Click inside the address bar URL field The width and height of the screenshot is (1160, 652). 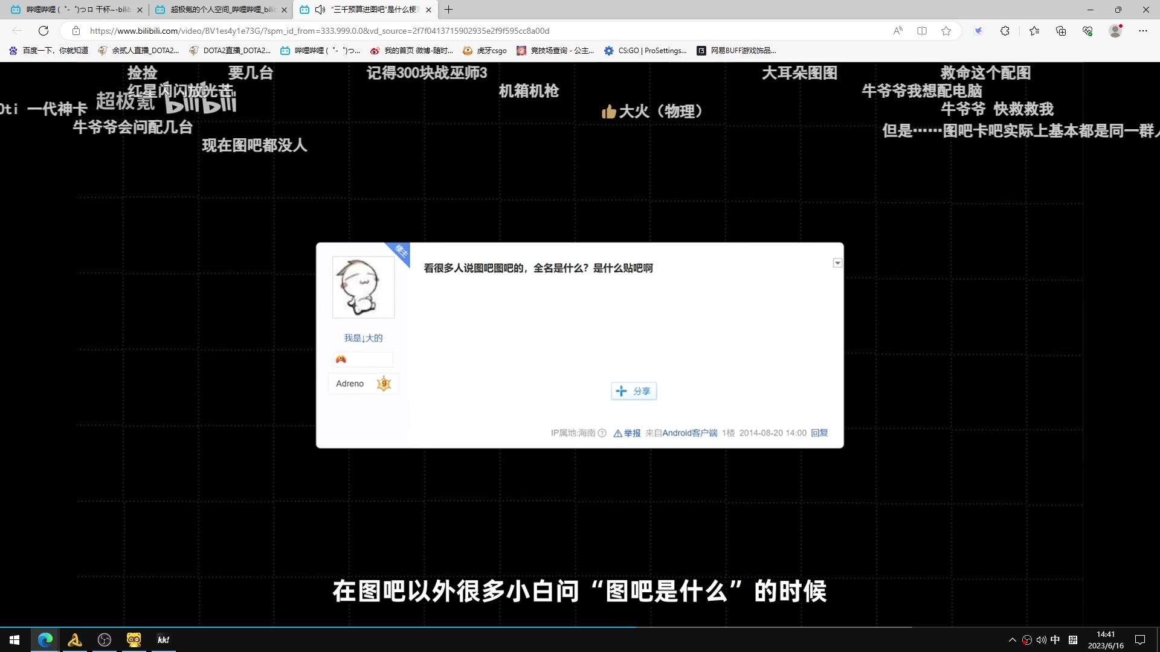point(362,31)
